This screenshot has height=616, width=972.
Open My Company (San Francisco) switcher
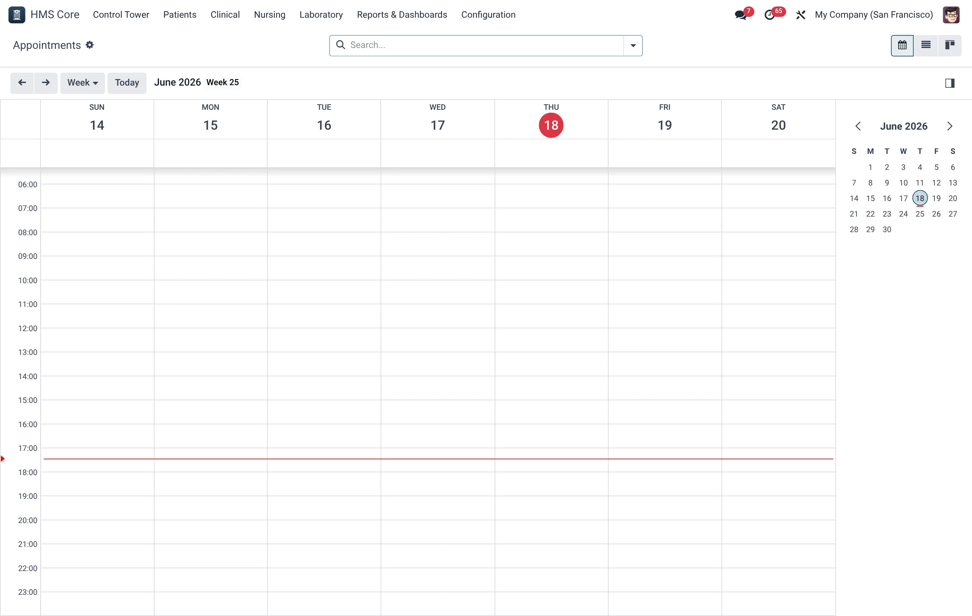(x=874, y=15)
